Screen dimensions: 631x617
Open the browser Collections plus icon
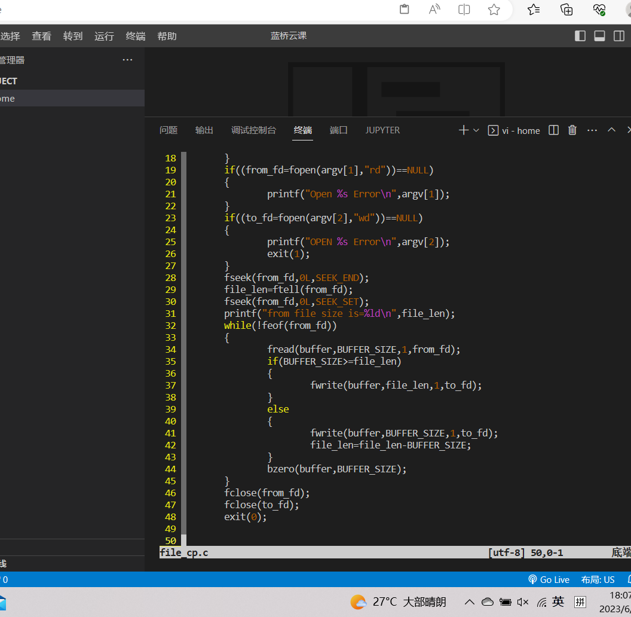click(x=566, y=9)
